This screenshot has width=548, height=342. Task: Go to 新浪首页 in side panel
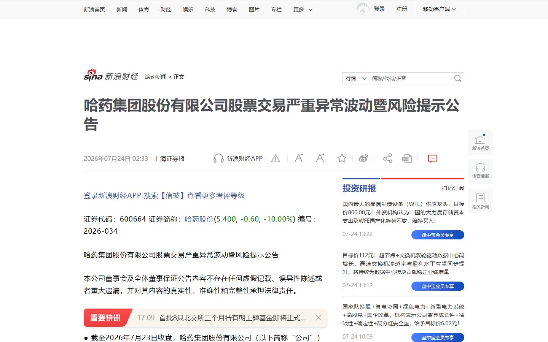tap(480, 142)
